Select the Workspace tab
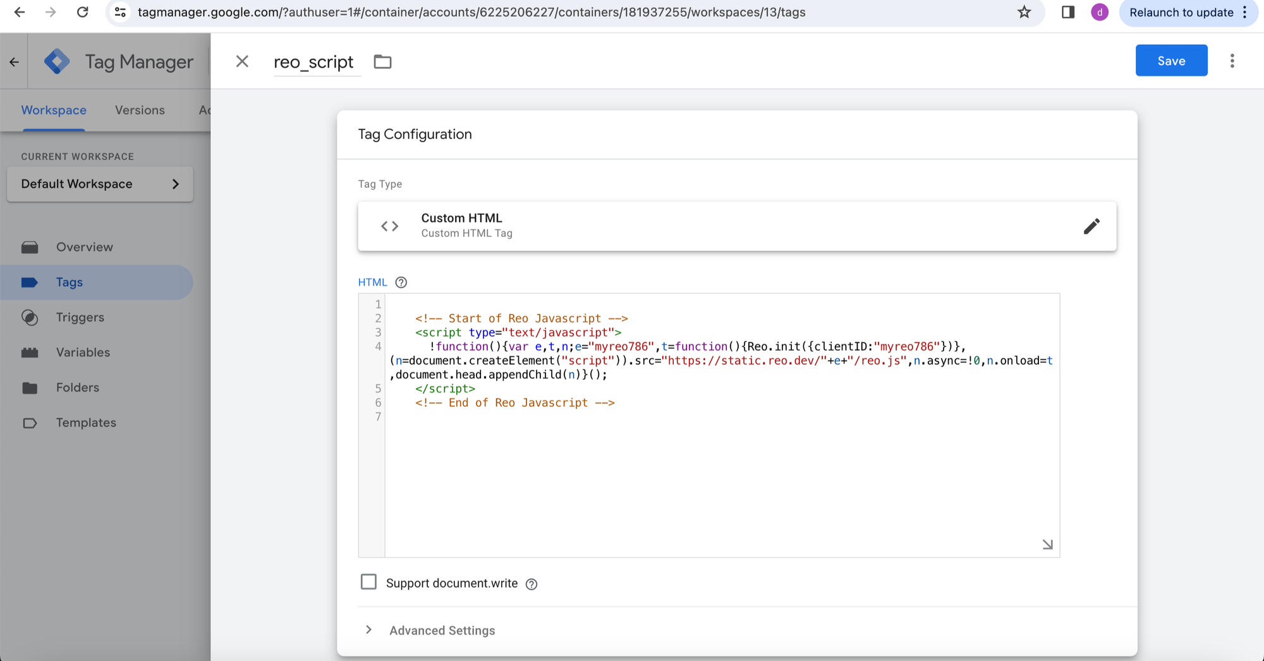1264x661 pixels. tap(54, 110)
